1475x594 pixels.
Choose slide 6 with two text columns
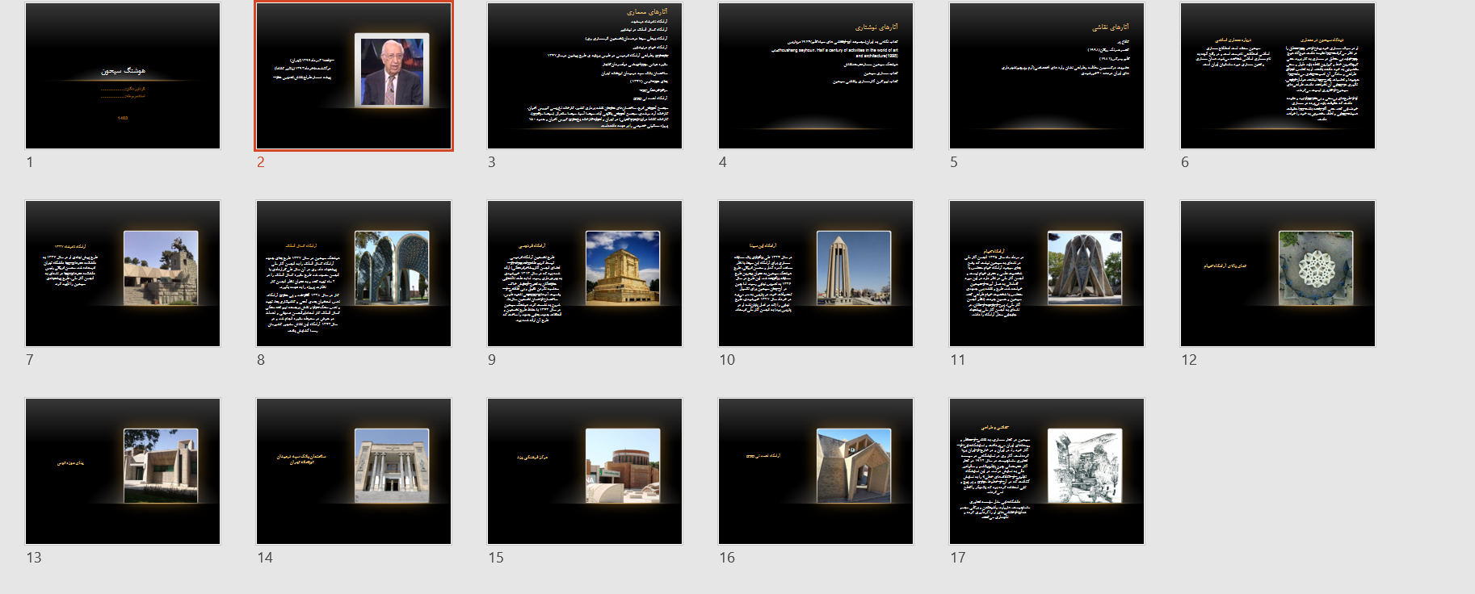pos(1278,76)
